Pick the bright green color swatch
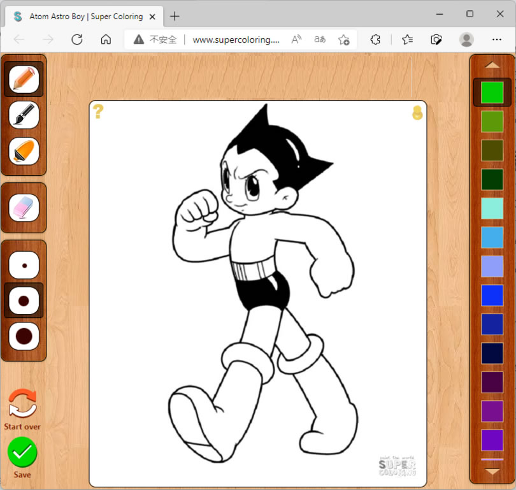Screen dimensions: 516x490 [492, 92]
